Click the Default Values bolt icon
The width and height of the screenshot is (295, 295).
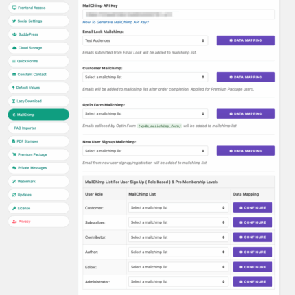(x=14, y=88)
